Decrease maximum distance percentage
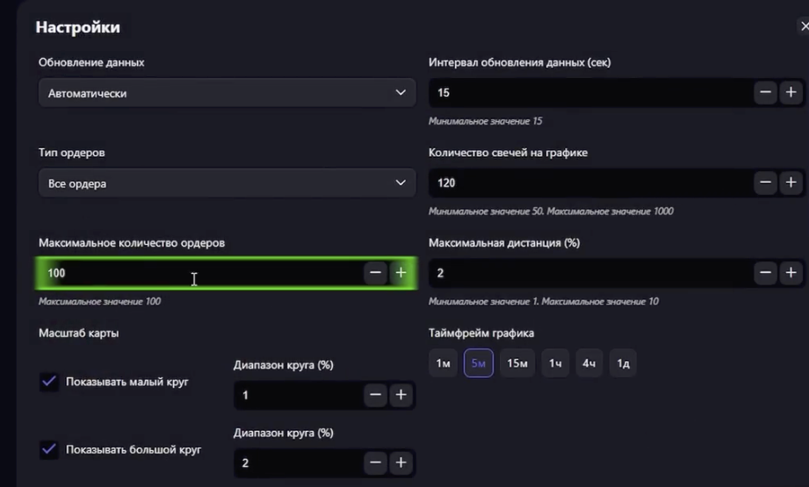 click(x=765, y=273)
